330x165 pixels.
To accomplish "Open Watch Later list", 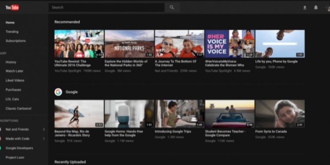I will [x=15, y=71].
